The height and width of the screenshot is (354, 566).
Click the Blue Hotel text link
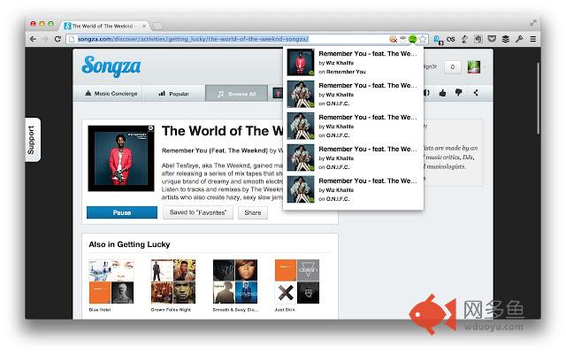[x=100, y=310]
